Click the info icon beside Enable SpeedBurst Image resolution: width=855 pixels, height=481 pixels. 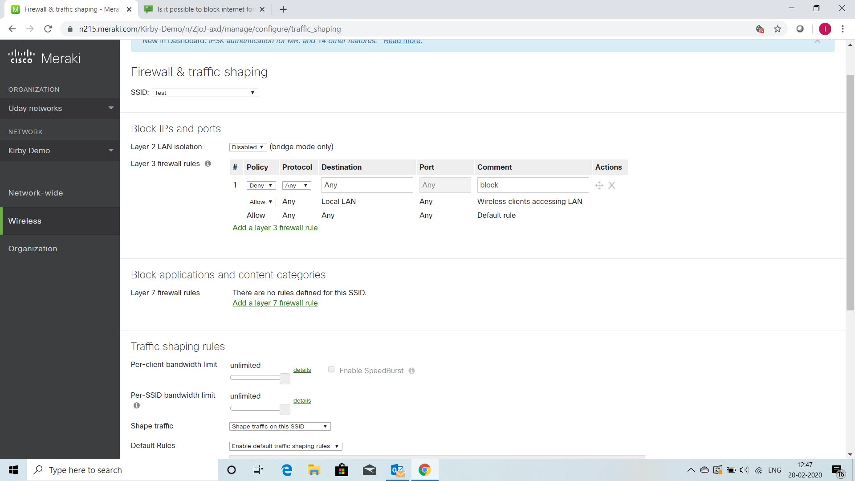411,371
